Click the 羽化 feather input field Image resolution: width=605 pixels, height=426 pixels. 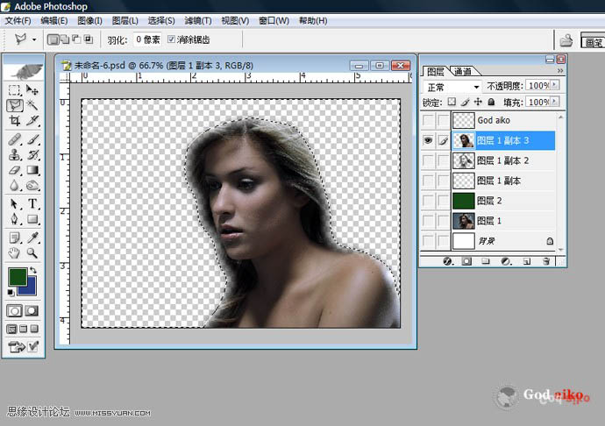coord(146,39)
